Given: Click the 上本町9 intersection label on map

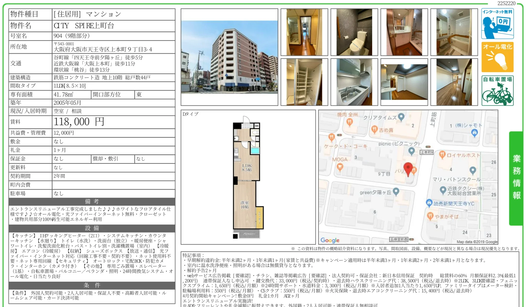Looking at the screenshot, I should [427, 152].
